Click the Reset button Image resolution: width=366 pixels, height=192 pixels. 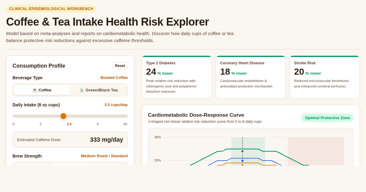pyautogui.click(x=120, y=66)
